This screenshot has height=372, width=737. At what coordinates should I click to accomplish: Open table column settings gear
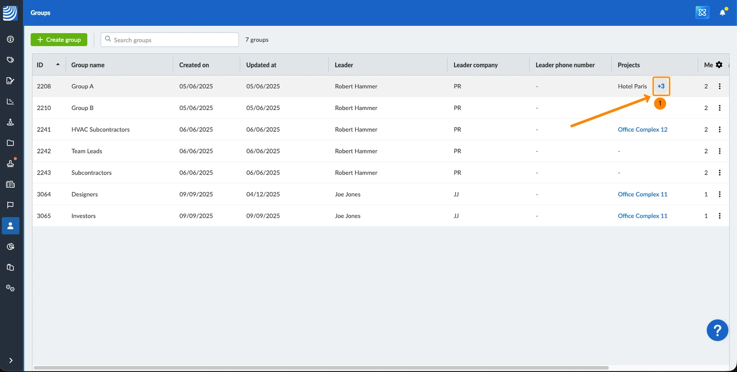coord(719,65)
